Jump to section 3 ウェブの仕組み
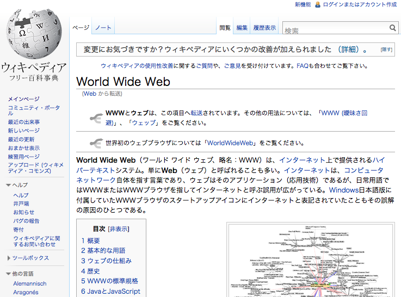Screen dimensions: 401x297 pos(106,261)
